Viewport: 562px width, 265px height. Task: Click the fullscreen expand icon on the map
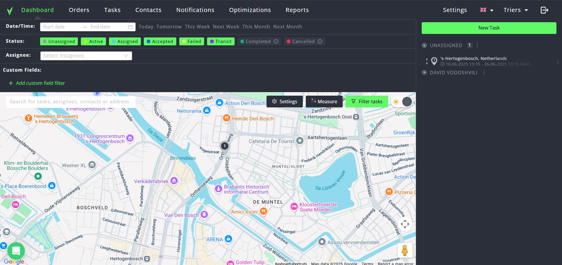[x=405, y=224]
